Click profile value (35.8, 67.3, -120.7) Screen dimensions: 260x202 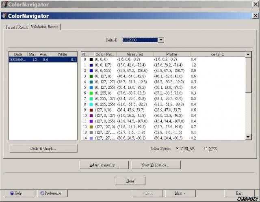coord(169,71)
